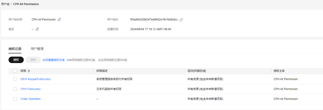Image resolution: width=323 pixels, height=110 pixels.
Task: Copy the user group ID
Action: pyautogui.click(x=181, y=20)
